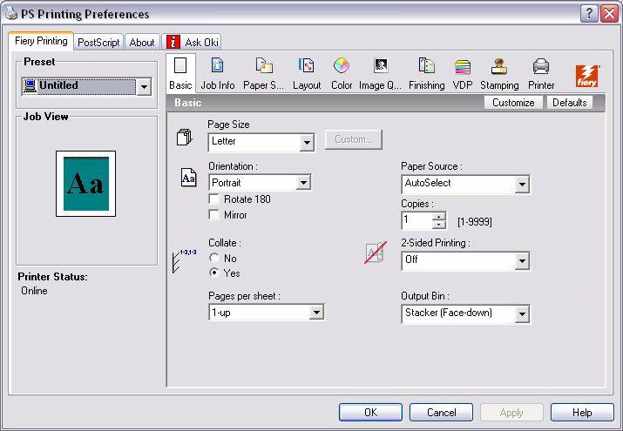The height and width of the screenshot is (431, 623).
Task: Click the Customize button
Action: click(x=513, y=103)
